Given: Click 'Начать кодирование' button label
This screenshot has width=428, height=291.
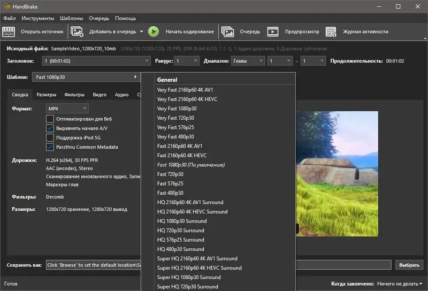Looking at the screenshot, I should pyautogui.click(x=190, y=32).
